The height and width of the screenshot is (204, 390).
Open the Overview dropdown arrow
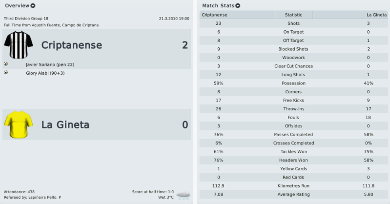[x=33, y=6]
